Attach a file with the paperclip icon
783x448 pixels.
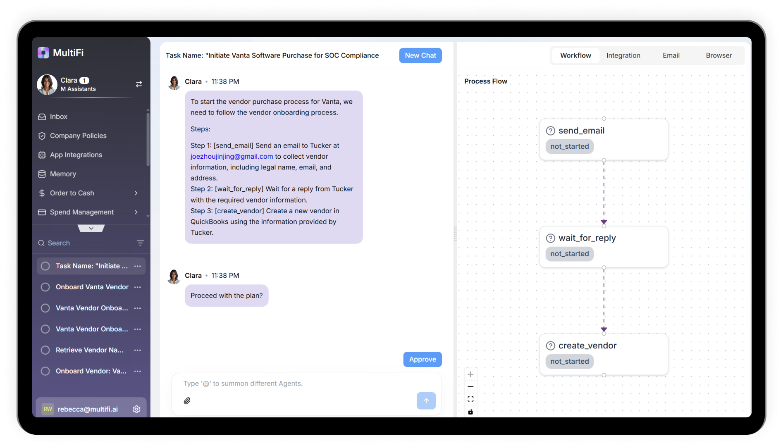187,401
